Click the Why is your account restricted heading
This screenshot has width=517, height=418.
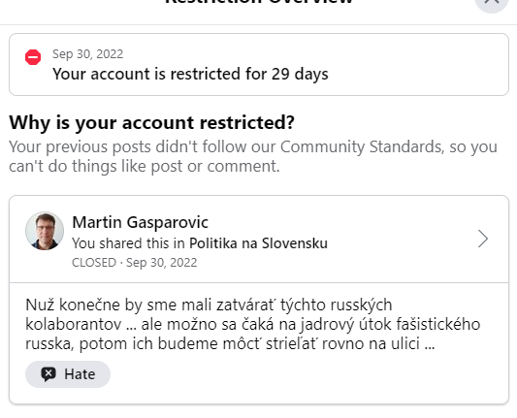coord(151,122)
